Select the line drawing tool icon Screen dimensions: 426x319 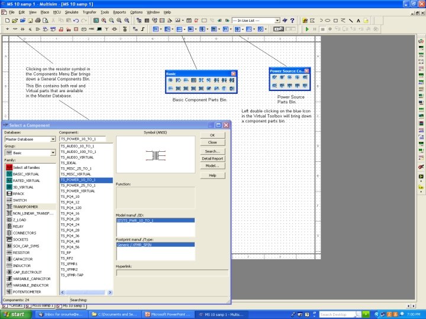(x=351, y=21)
